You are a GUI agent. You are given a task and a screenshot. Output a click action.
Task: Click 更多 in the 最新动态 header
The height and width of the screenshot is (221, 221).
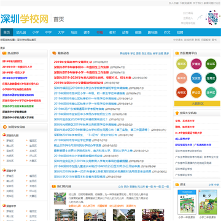click(166, 53)
